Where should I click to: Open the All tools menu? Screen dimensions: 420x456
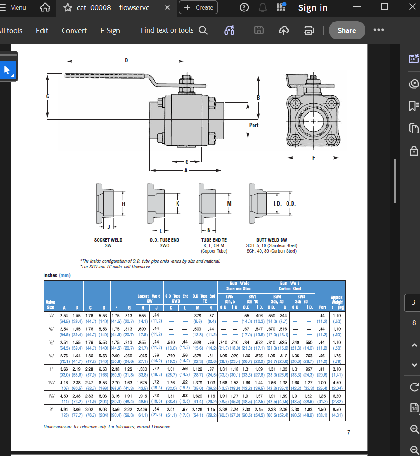coord(11,31)
